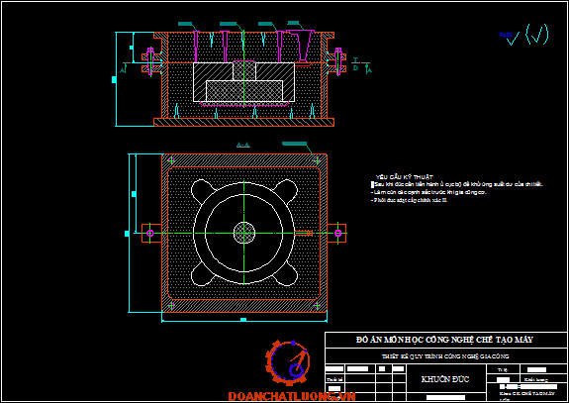Viewport: 569px width, 403px height.
Task: Click the 'Thiết kế' cell in the title block
Action: 334,379
